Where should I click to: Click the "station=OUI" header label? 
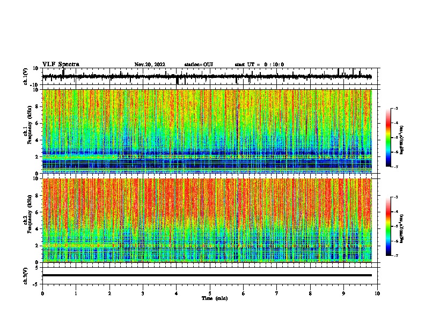coord(199,65)
